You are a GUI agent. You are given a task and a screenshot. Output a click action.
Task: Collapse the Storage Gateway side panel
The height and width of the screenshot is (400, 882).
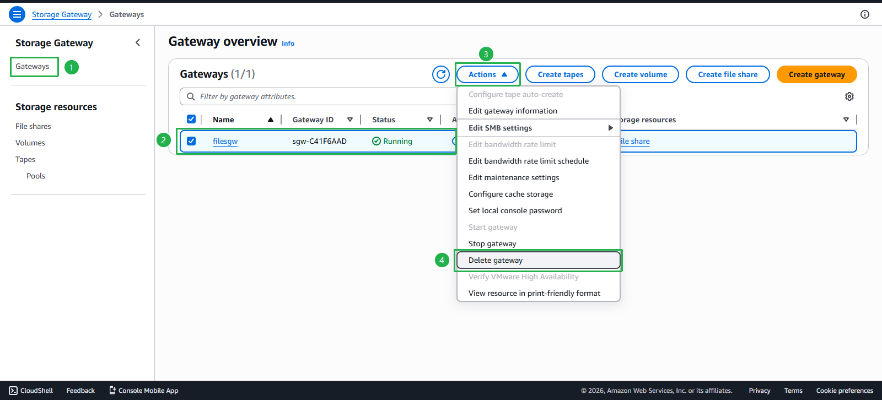(138, 42)
